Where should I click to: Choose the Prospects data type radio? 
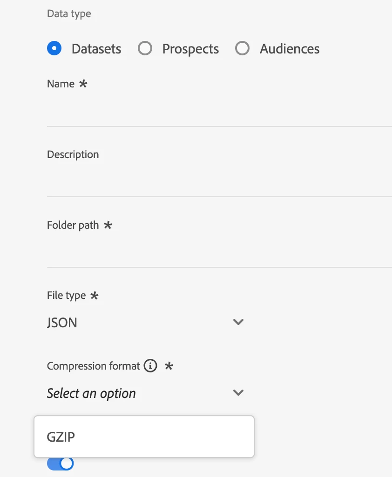(145, 48)
